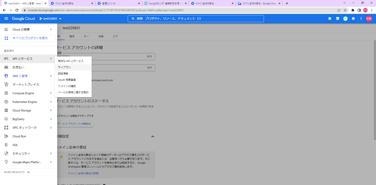Select 認証情報 in the submenu
Viewport: 376px width, 185px height.
coord(63,74)
